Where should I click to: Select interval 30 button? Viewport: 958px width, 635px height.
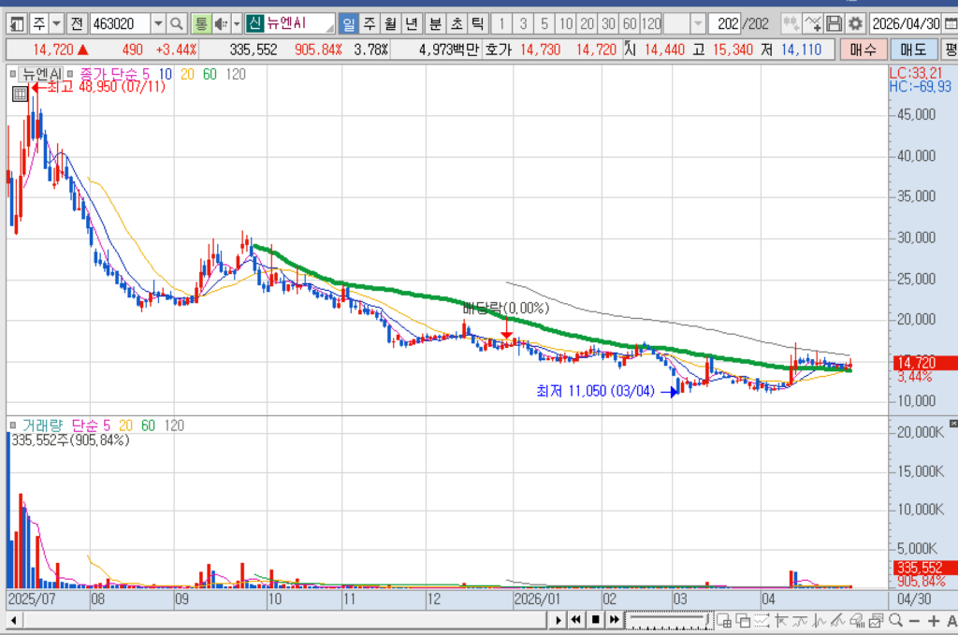[x=608, y=23]
